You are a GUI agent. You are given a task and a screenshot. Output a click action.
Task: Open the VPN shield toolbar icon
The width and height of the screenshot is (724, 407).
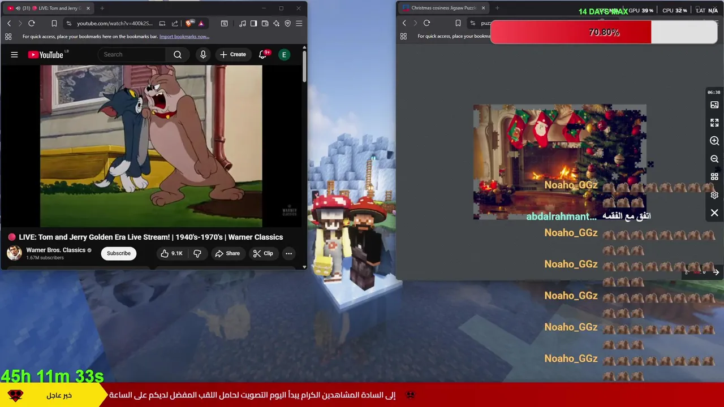(x=287, y=23)
